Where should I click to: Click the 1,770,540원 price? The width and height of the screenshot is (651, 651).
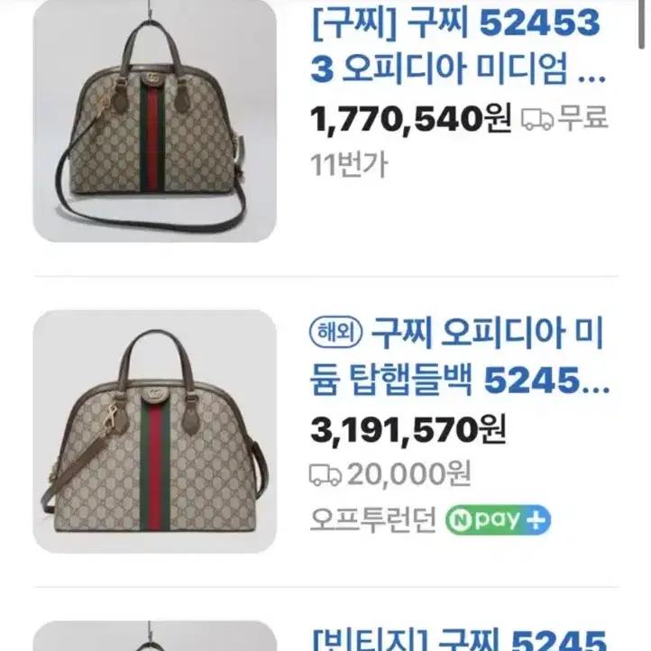tap(411, 119)
